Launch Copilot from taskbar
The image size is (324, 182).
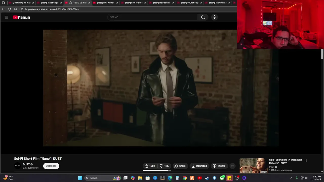[x=133, y=178]
